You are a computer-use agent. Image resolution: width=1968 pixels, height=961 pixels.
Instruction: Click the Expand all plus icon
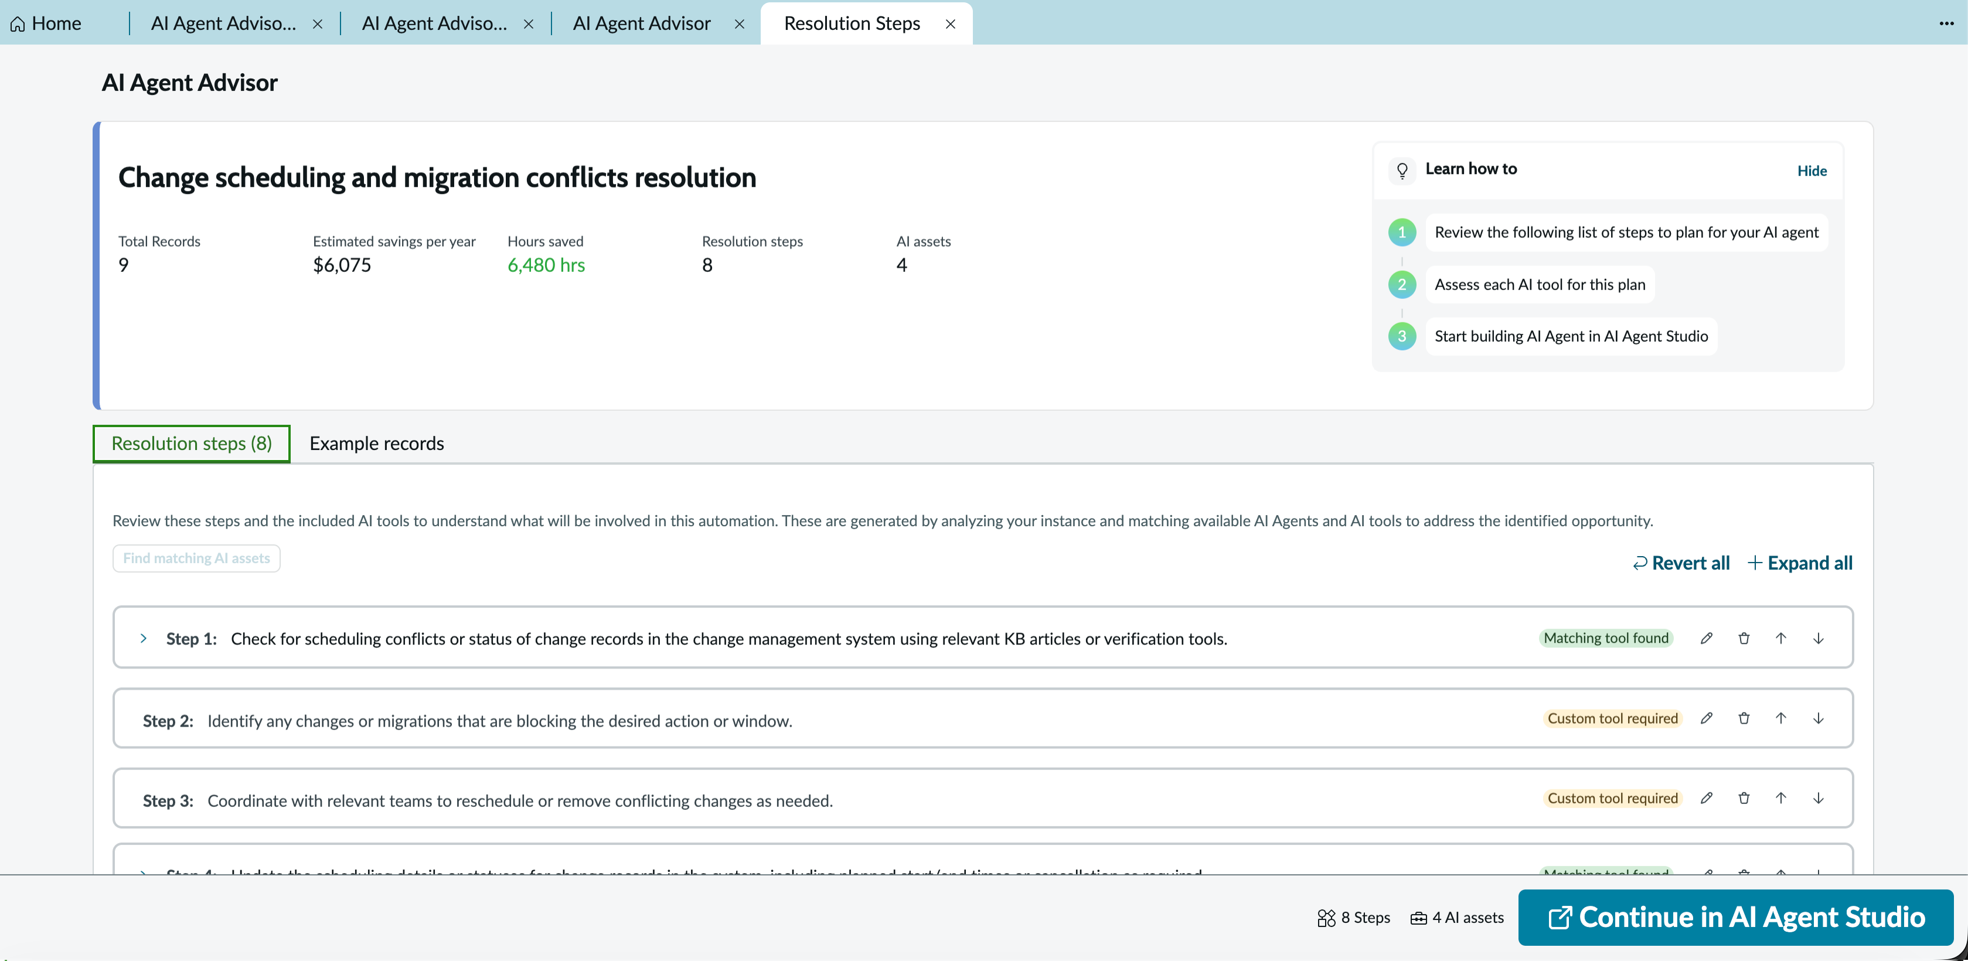[x=1755, y=563]
